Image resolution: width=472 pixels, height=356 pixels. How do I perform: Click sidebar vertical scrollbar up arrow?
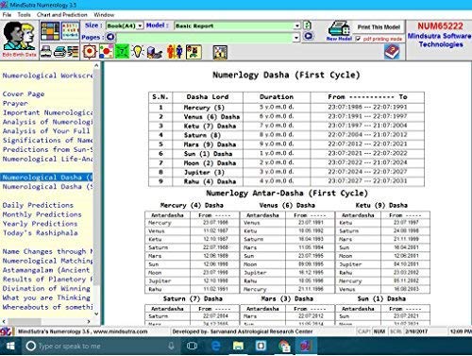coord(96,66)
